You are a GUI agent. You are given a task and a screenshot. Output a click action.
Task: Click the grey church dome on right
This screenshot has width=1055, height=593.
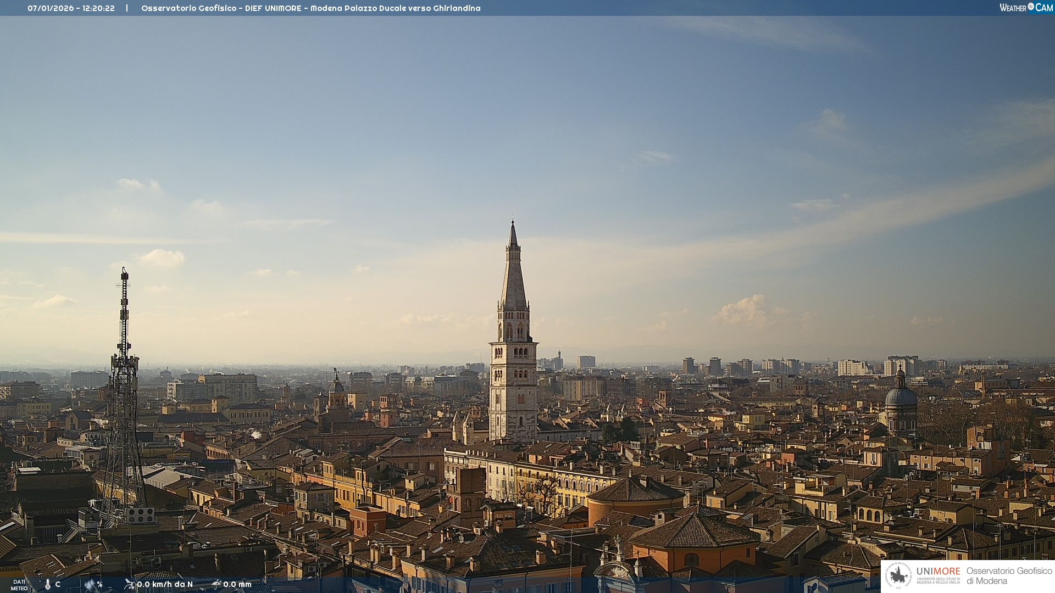point(901,395)
